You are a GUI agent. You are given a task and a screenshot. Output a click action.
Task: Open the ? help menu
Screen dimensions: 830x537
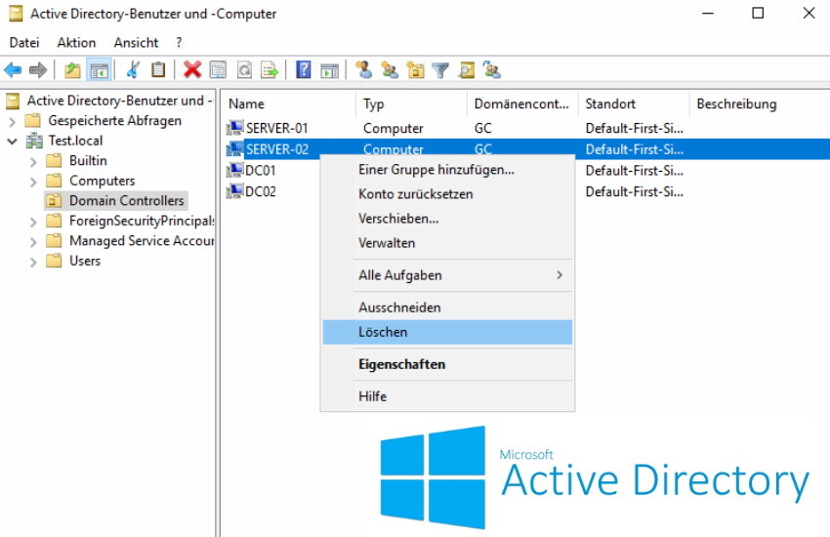pos(179,42)
